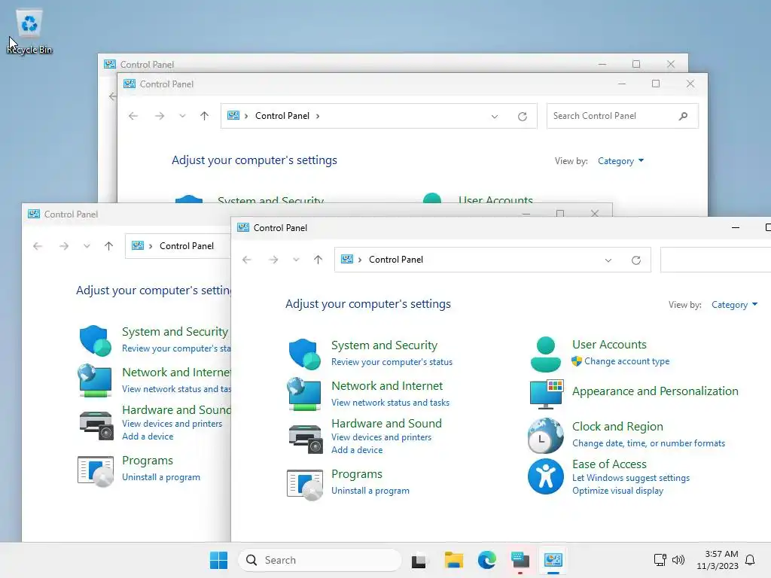Open Windows Start button
Viewport: 771px width, 578px height.
tap(218, 560)
